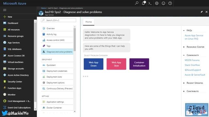This screenshot has width=209, height=117.
Task: Open Continuous Delivery (Preview)
Action: click(x=57, y=88)
